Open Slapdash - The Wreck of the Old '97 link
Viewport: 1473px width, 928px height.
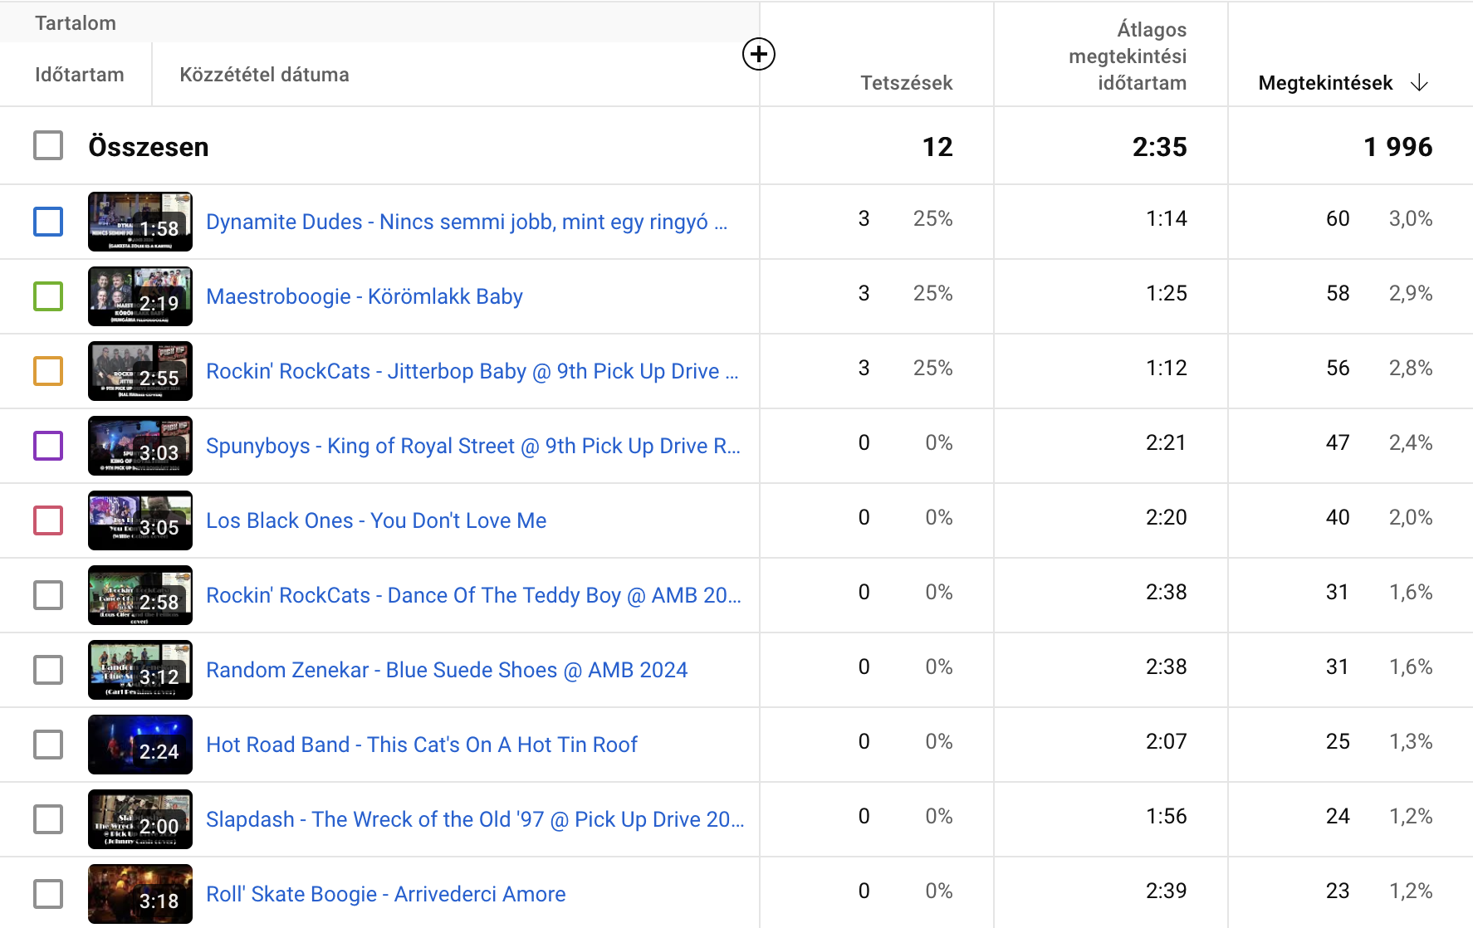click(x=475, y=819)
